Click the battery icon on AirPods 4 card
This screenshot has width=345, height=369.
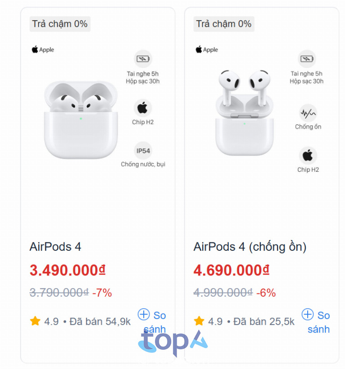point(143,59)
